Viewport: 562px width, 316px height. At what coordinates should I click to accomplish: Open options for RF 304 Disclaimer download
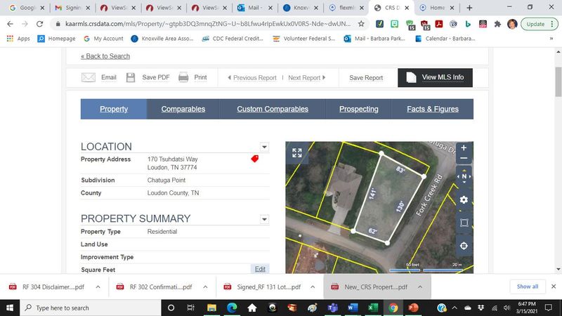[x=98, y=287]
